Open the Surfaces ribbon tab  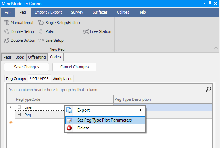100,12
